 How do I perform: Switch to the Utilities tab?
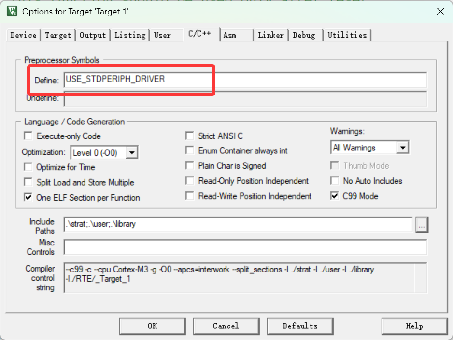tap(347, 35)
